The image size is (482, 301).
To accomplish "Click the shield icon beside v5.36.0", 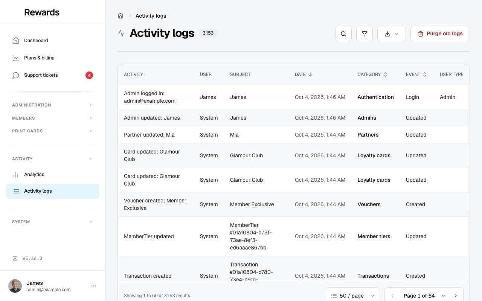I will [x=15, y=258].
